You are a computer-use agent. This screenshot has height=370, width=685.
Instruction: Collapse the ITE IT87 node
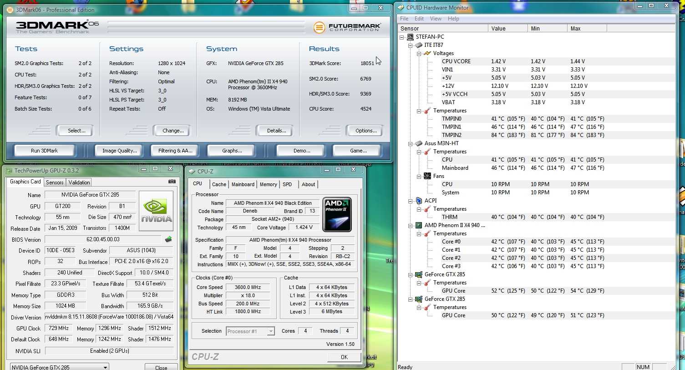[410, 45]
